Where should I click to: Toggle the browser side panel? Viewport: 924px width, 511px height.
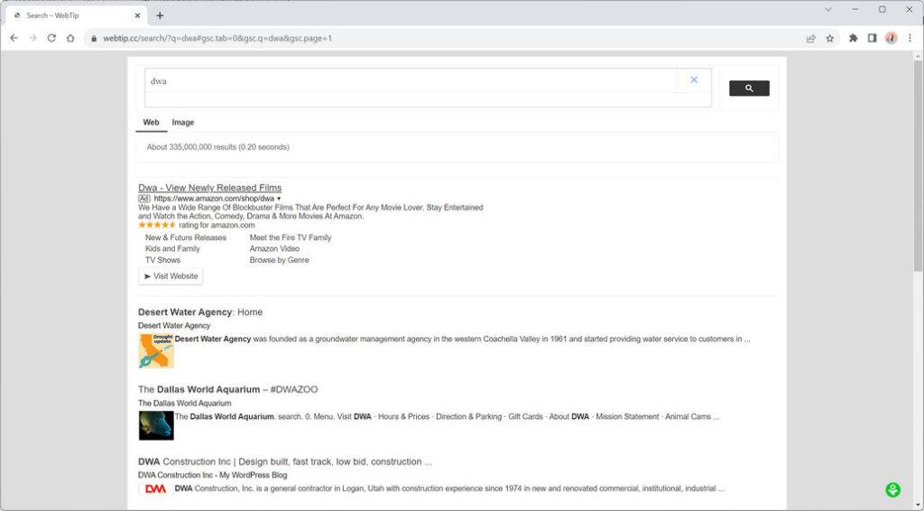873,38
